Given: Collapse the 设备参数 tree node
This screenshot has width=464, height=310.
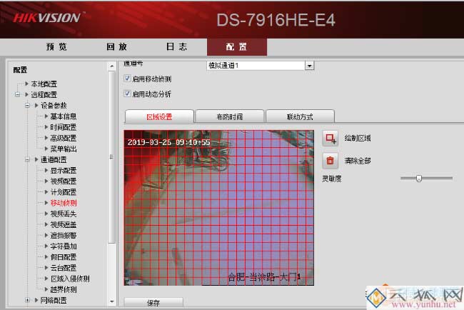Looking at the screenshot, I should pyautogui.click(x=27, y=105).
